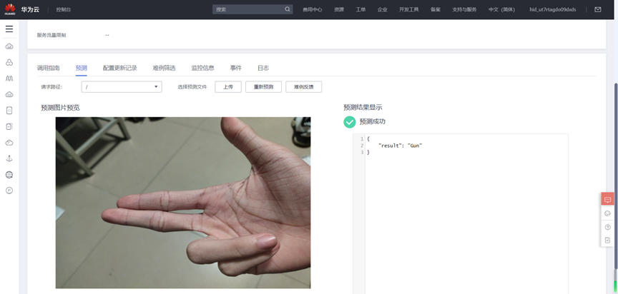This screenshot has width=618, height=294.
Task: Open the 资源 top menu
Action: point(339,9)
